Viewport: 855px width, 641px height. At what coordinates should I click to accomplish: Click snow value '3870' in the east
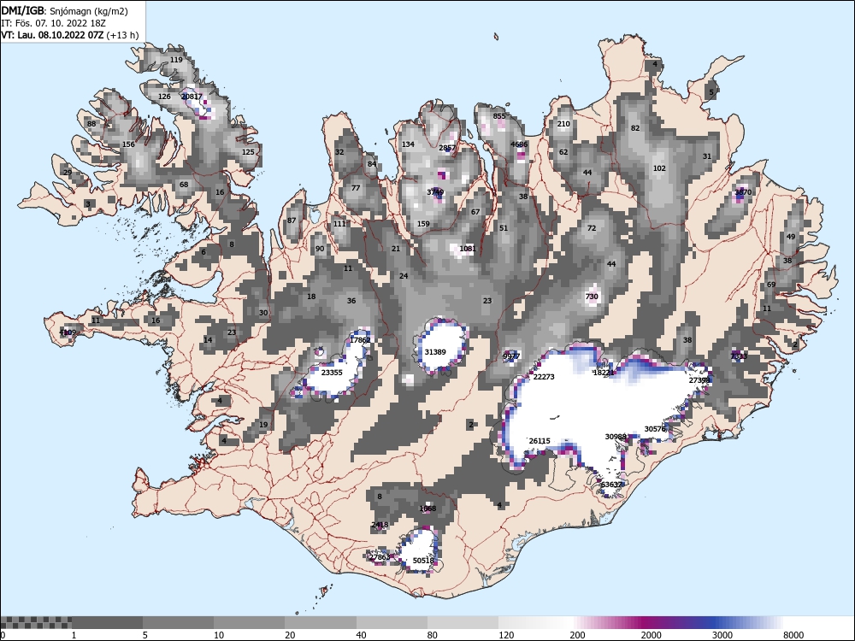743,191
